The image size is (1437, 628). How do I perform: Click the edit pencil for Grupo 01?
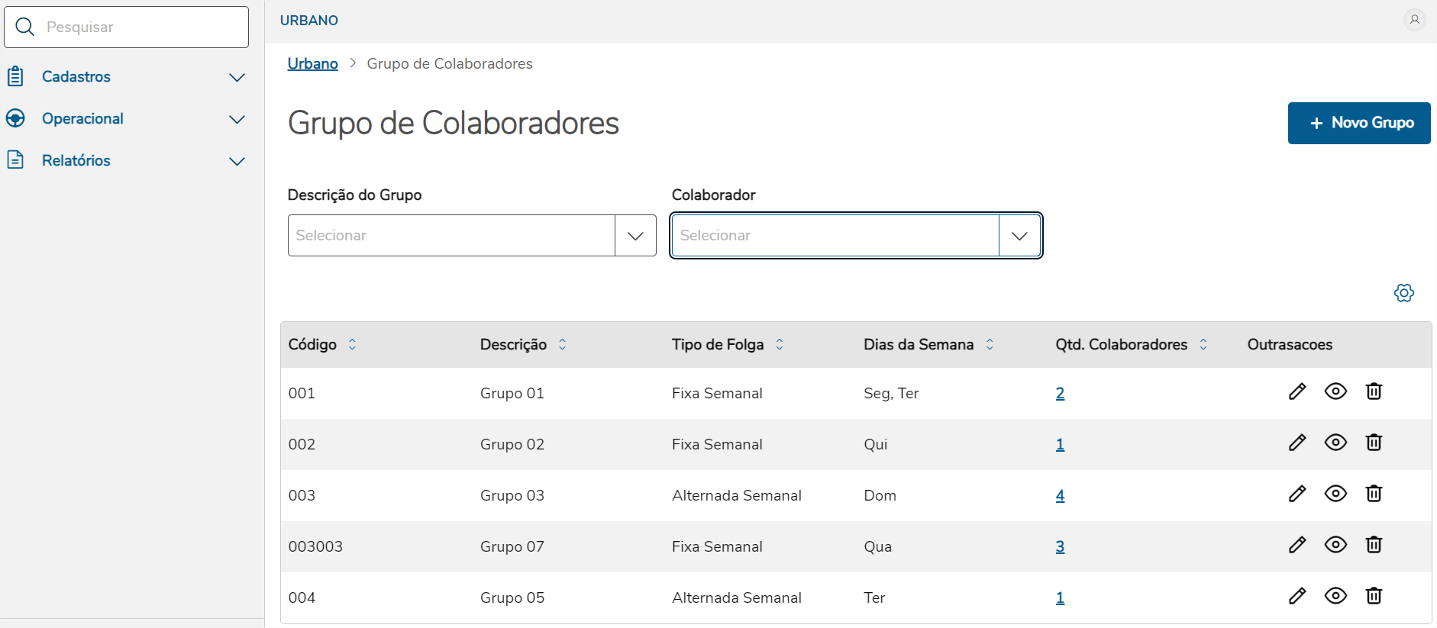pyautogui.click(x=1297, y=392)
